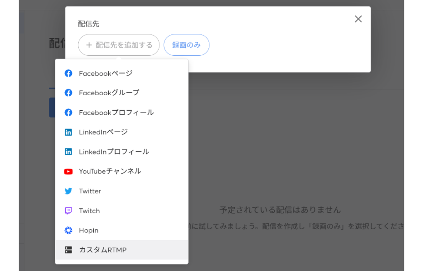423x271 pixels.
Task: Pick Facebookプロフィール in the list
Action: [122, 112]
